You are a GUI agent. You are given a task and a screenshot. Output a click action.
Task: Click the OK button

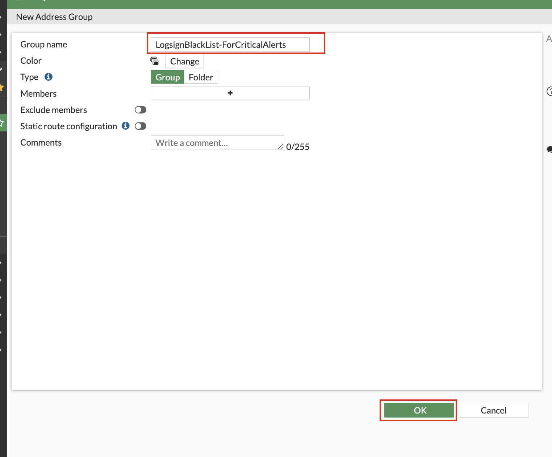point(419,410)
